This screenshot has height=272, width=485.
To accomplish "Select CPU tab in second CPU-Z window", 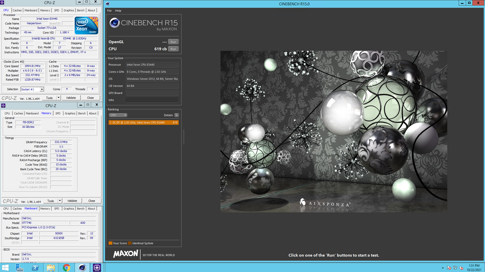I will (7, 113).
